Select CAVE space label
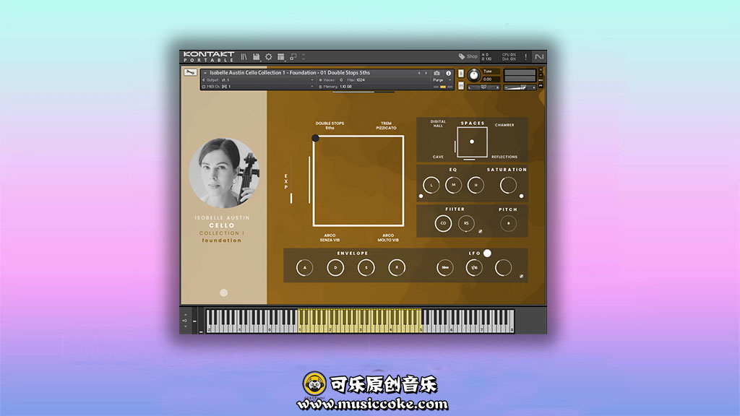The width and height of the screenshot is (740, 416). click(x=438, y=157)
